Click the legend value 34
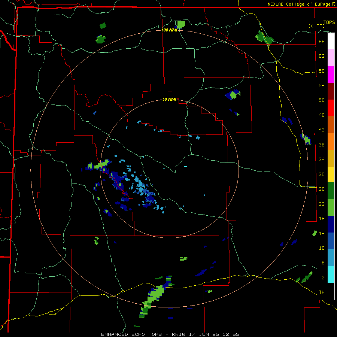Image resolution: width=337 pixels, height=337 pixels. (x=322, y=159)
